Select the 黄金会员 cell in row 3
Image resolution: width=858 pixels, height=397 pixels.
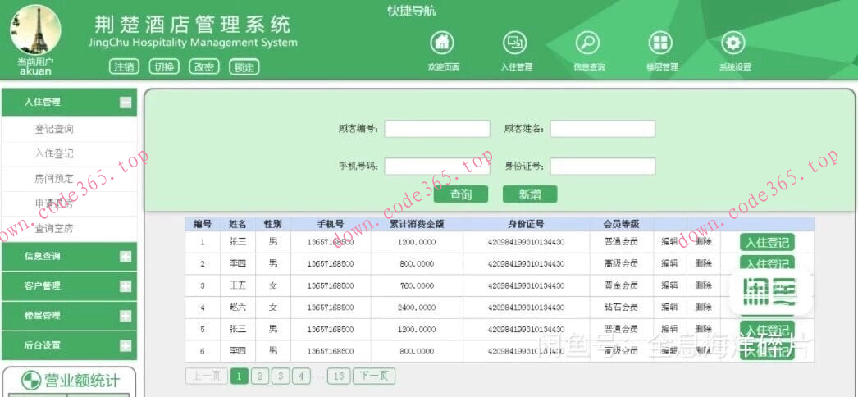click(622, 285)
